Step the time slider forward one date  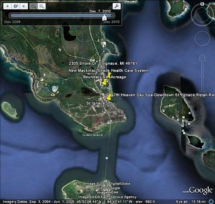(x=24, y=6)
